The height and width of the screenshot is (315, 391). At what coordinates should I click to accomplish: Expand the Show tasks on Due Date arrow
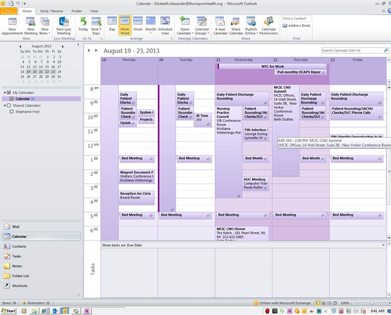(x=383, y=245)
